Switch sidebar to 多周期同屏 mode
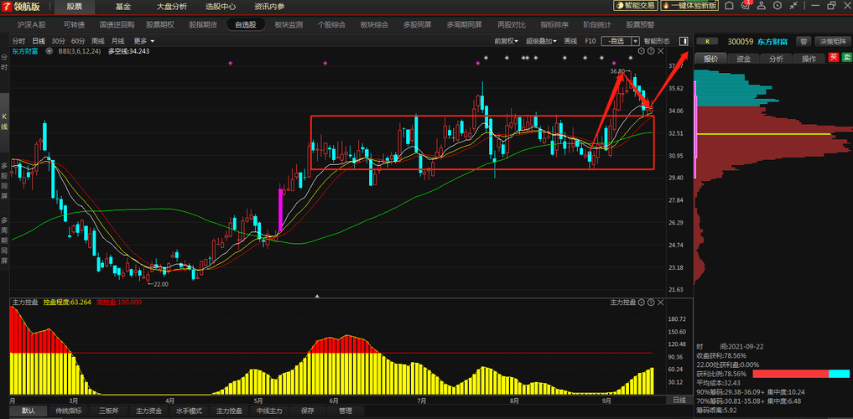This screenshot has width=853, height=419. coord(4,241)
